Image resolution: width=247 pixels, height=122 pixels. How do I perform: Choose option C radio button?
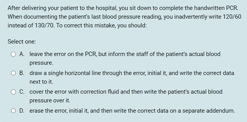pyautogui.click(x=13, y=92)
